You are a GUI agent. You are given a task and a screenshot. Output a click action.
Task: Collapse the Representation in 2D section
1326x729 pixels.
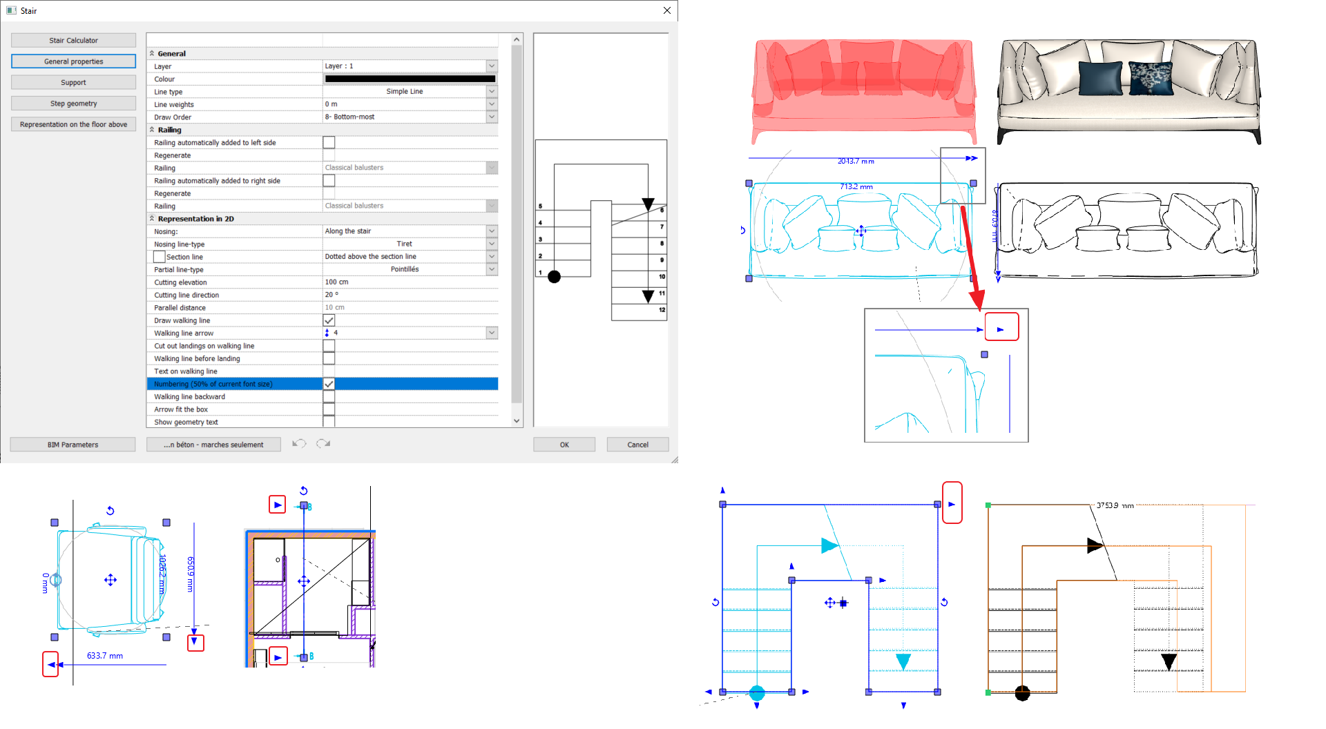[151, 219]
